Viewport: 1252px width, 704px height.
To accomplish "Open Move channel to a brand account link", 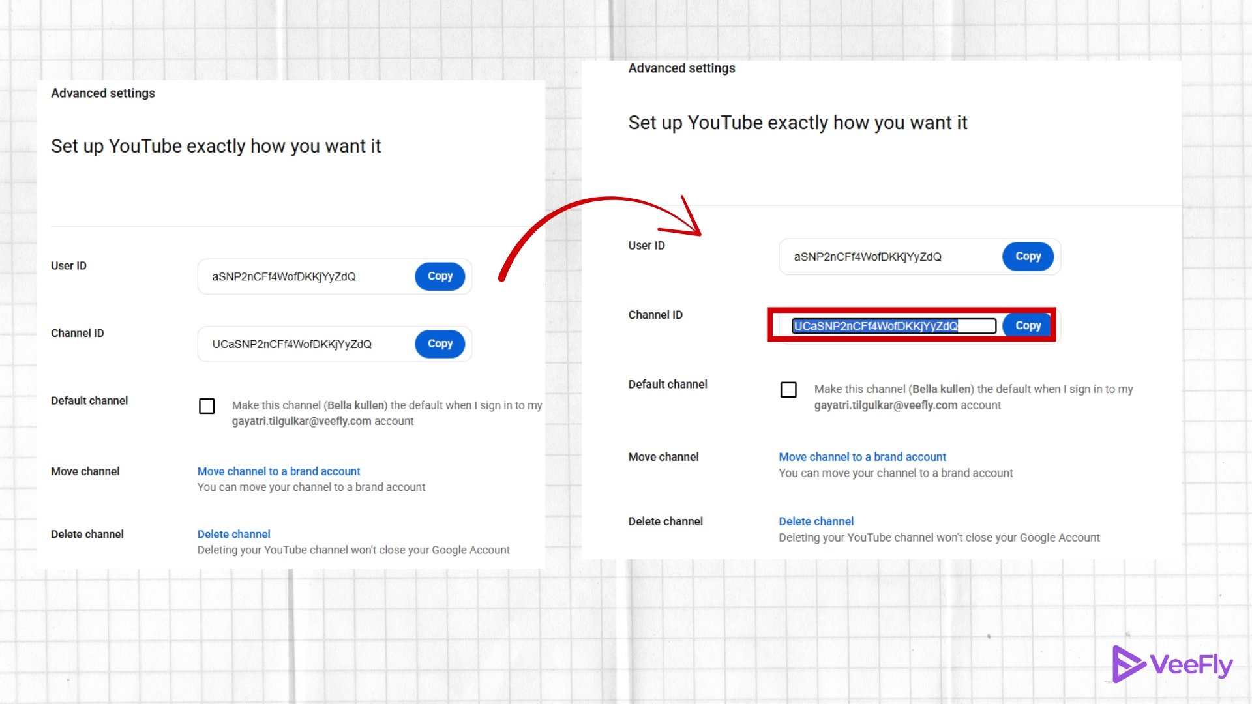I will pyautogui.click(x=278, y=471).
